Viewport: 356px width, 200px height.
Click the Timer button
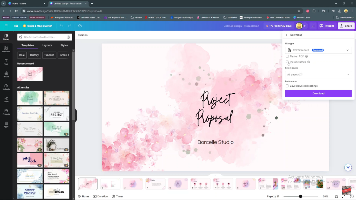[117, 196]
